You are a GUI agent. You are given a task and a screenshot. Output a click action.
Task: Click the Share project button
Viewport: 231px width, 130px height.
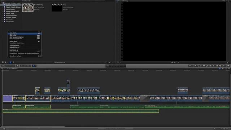[228, 66]
